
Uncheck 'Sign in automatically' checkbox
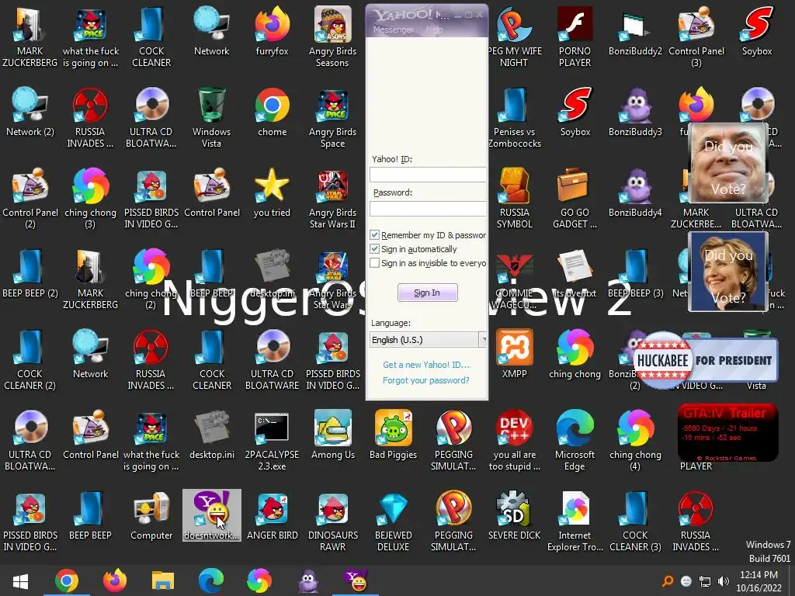[375, 249]
